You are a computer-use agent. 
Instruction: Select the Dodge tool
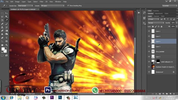pyautogui.click(x=6, y=34)
